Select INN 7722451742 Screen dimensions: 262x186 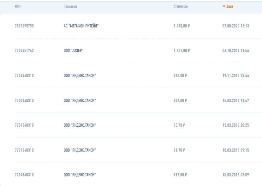click(24, 51)
